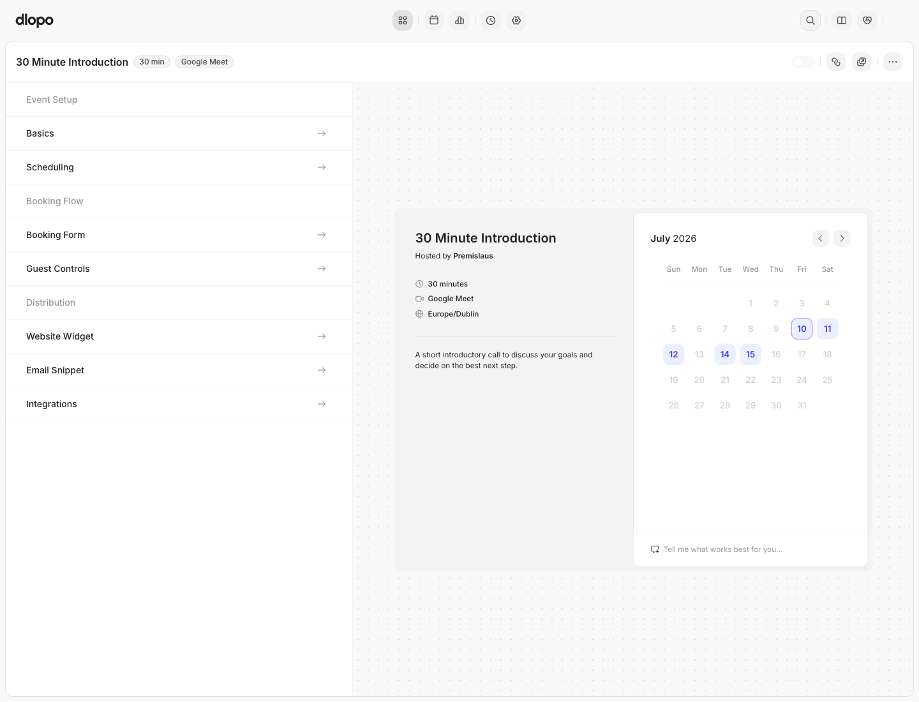
Task: Click the disabled date 31 in calendar
Action: click(x=802, y=405)
